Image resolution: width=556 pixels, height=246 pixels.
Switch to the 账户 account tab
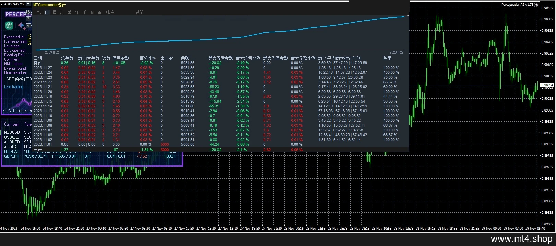[x=110, y=12]
